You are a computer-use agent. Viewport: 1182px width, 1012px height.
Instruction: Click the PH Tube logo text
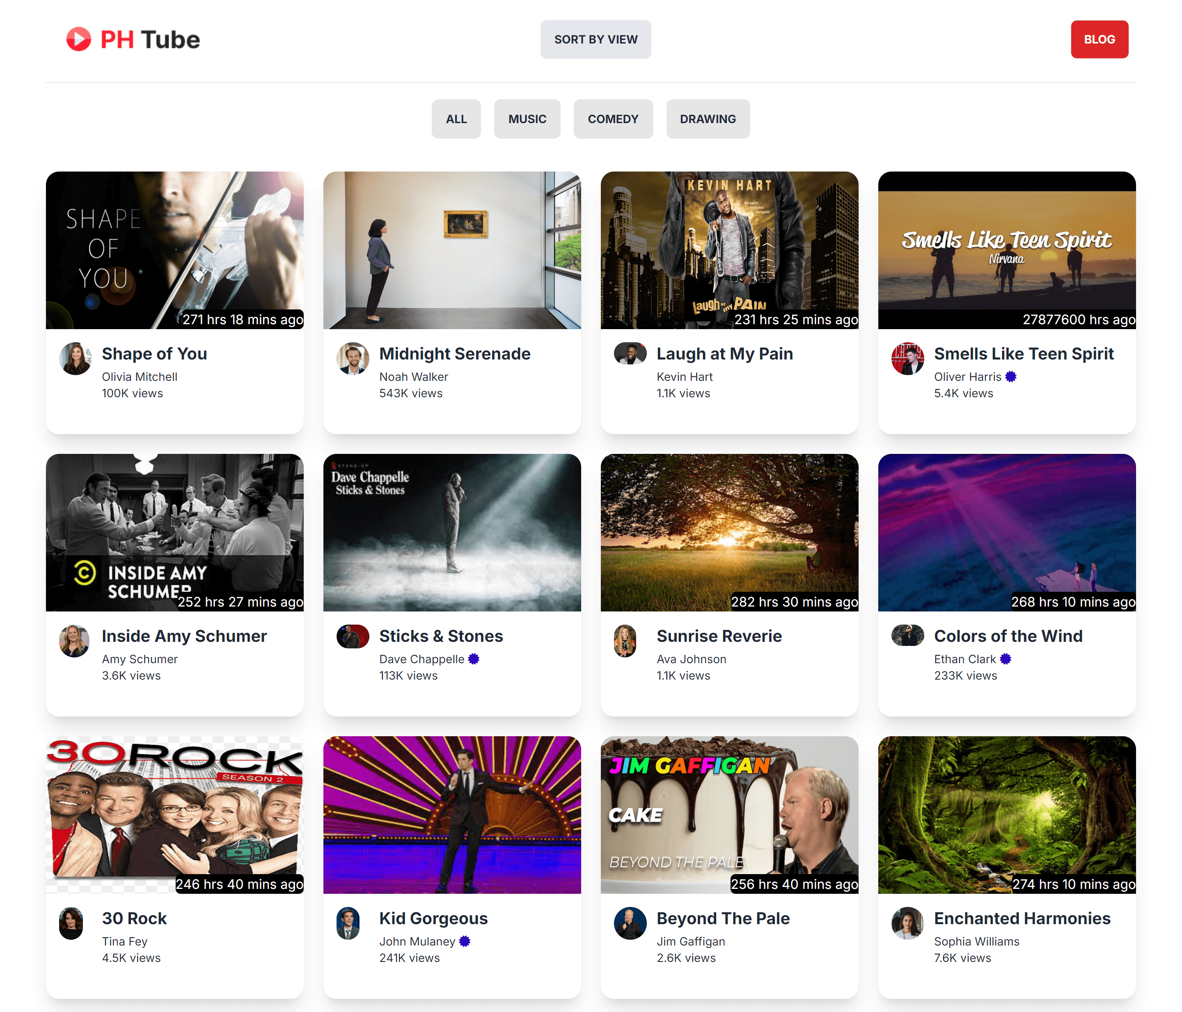150,40
